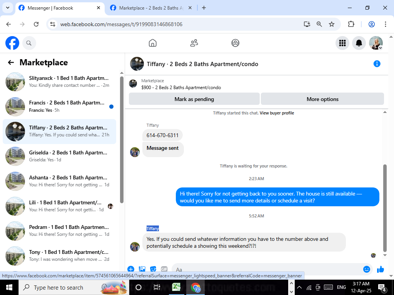Open Task View on taskbar
The height and width of the screenshot is (295, 394).
(157, 287)
